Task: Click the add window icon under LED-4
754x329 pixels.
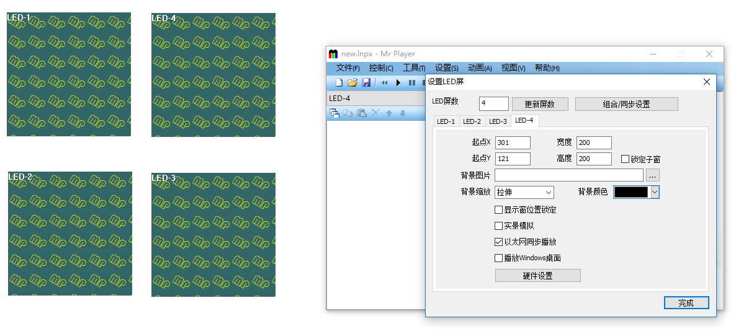Action: 334,113
